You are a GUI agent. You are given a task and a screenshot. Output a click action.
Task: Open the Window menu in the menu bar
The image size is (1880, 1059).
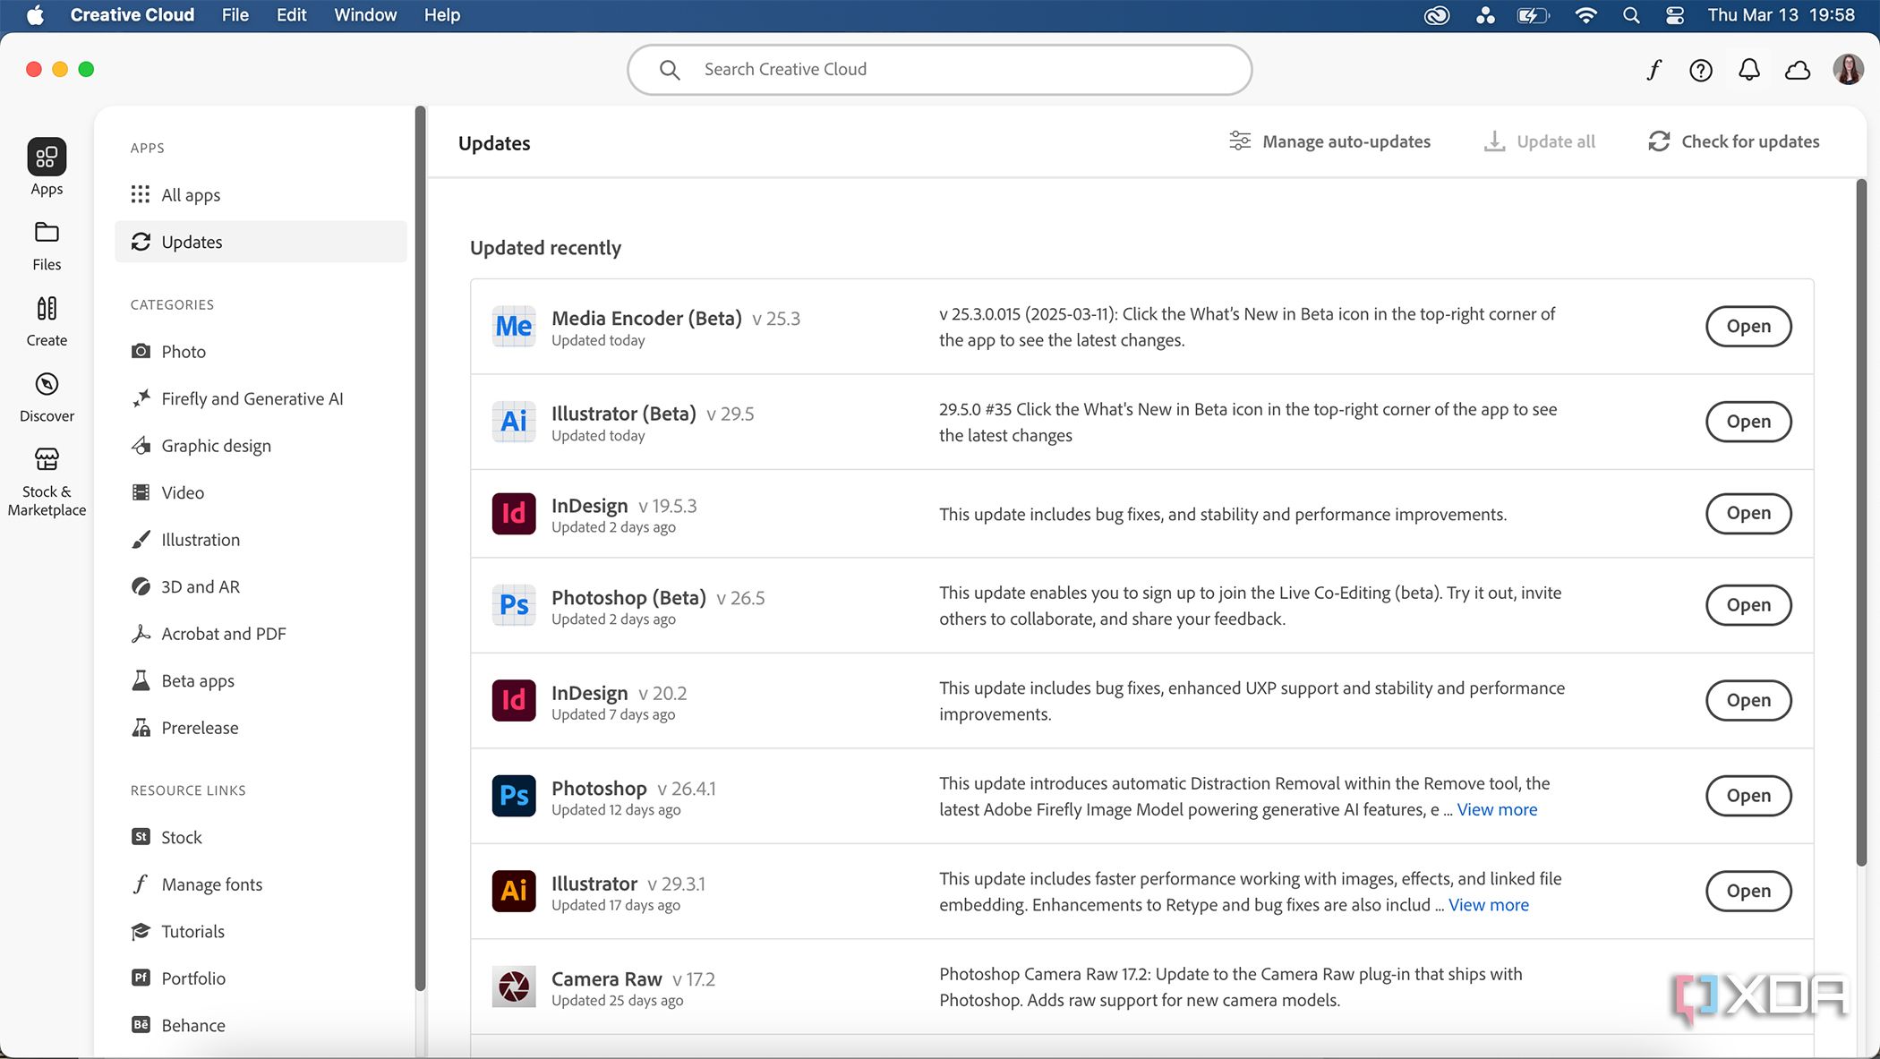[364, 14]
